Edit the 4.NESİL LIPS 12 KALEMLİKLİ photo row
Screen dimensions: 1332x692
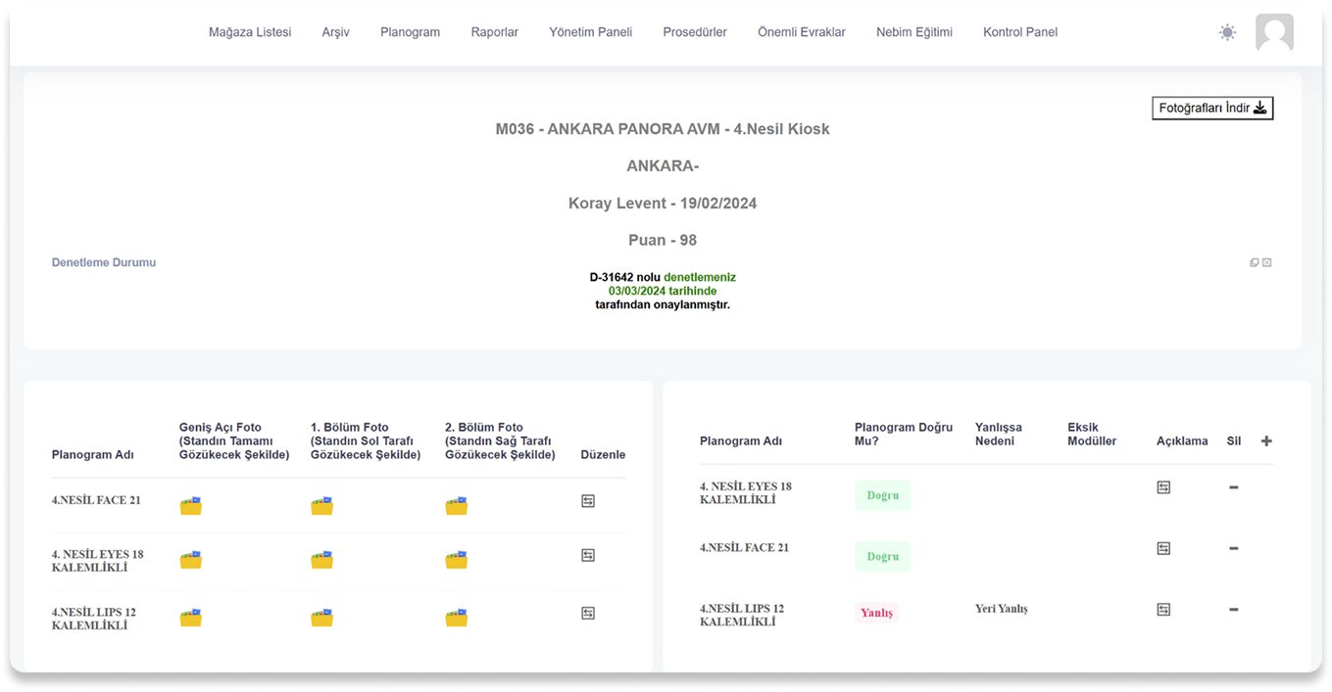tap(588, 614)
